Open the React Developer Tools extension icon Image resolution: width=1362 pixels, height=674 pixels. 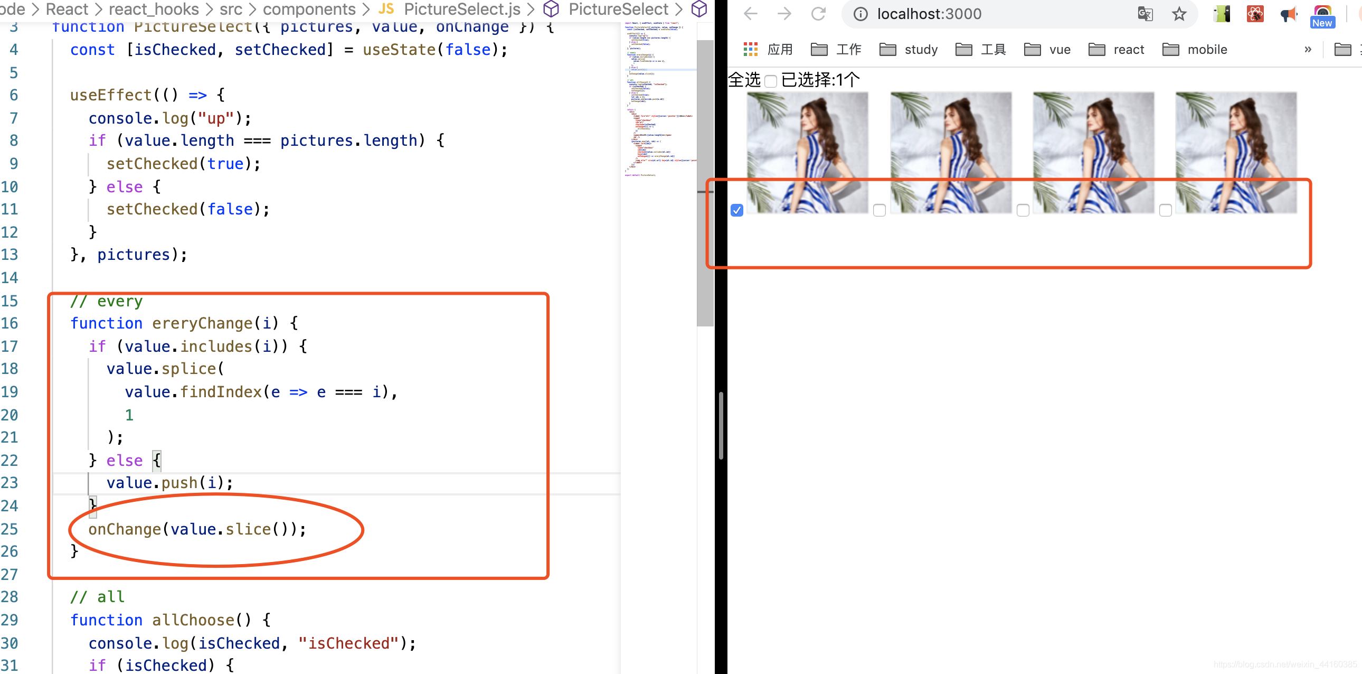(x=1255, y=14)
